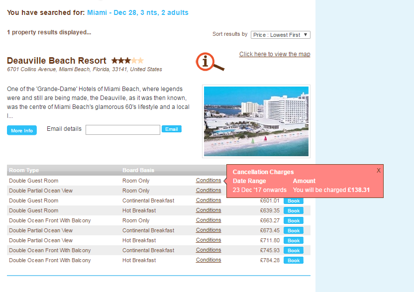Click the Email details input field
The width and height of the screenshot is (414, 292).
click(123, 130)
